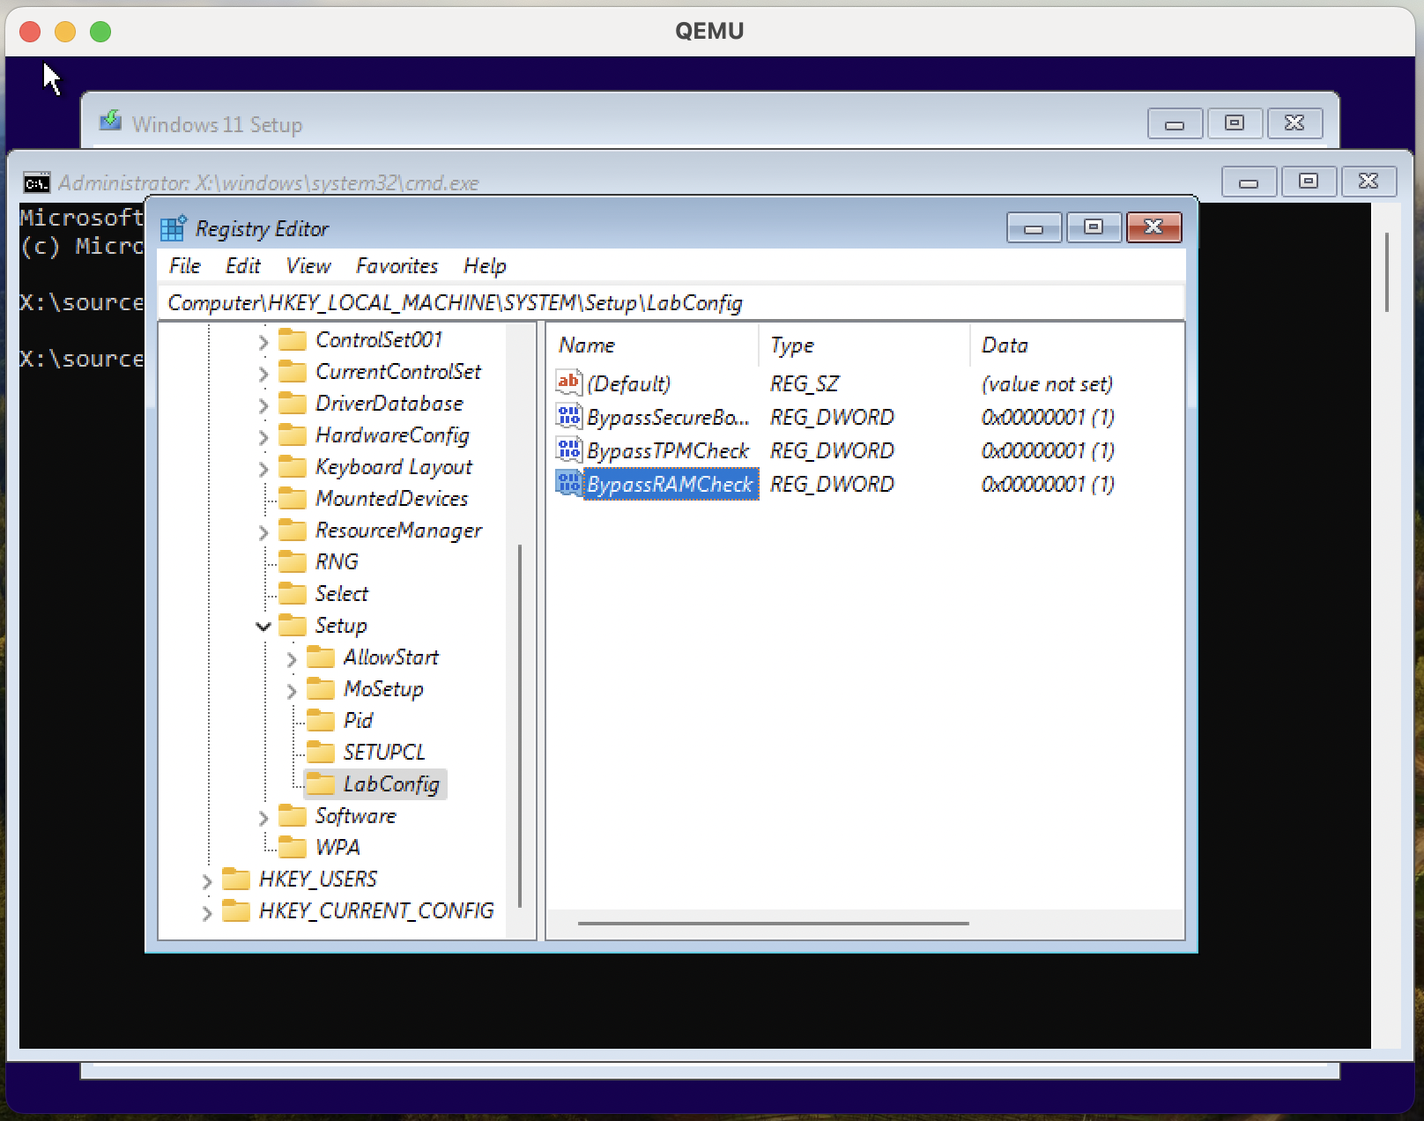
Task: Open the Edit menu
Action: click(243, 265)
